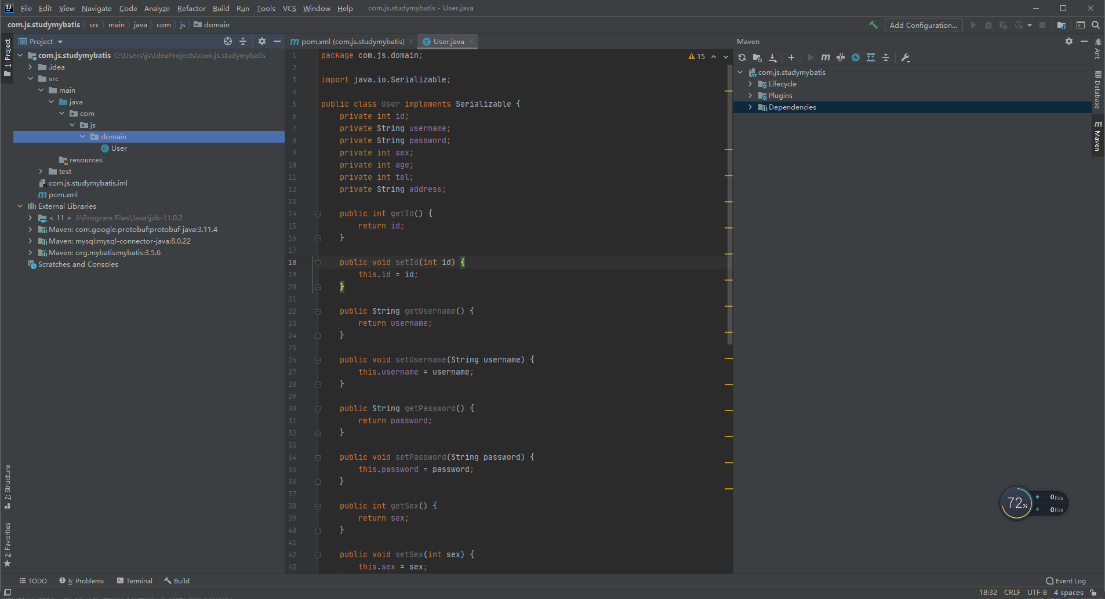Go to next highlighted problem arrow
Screen dimensions: 1105x599
click(726, 56)
